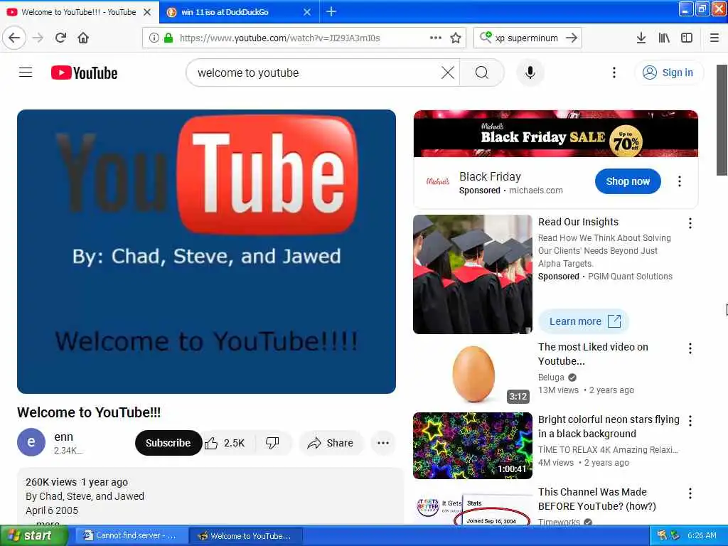Screen dimensions: 728x546
Task: Click the graduates ad thumbnail
Action: click(473, 274)
